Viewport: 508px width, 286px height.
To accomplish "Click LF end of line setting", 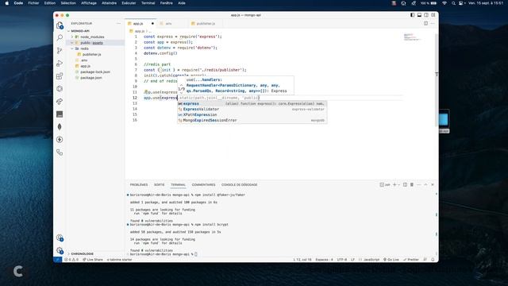I will click(x=352, y=260).
